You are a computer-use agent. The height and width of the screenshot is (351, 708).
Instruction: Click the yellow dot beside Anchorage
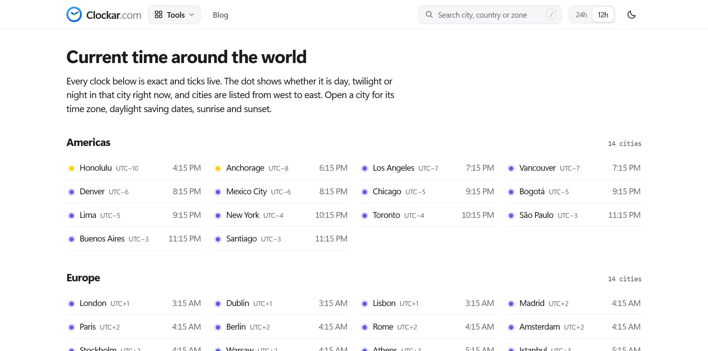(x=218, y=168)
